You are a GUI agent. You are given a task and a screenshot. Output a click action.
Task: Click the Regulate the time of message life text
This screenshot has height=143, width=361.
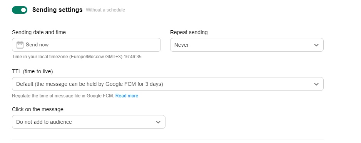coord(63,96)
